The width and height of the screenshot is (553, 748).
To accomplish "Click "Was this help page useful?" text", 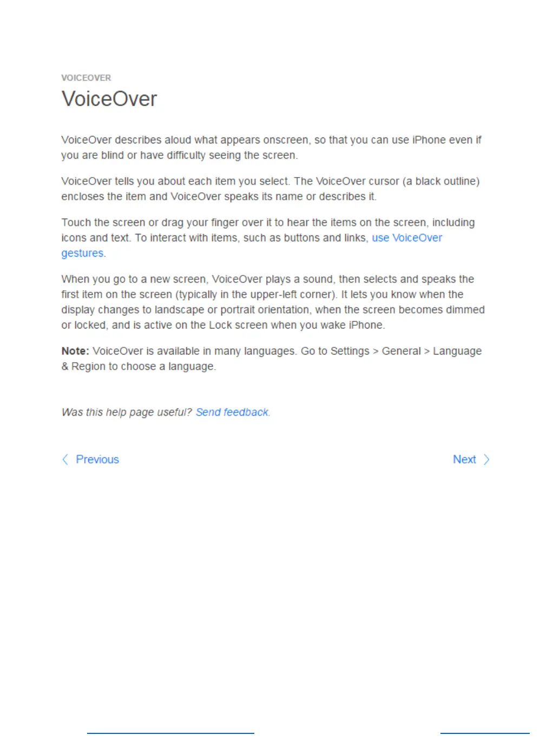I will [x=127, y=412].
